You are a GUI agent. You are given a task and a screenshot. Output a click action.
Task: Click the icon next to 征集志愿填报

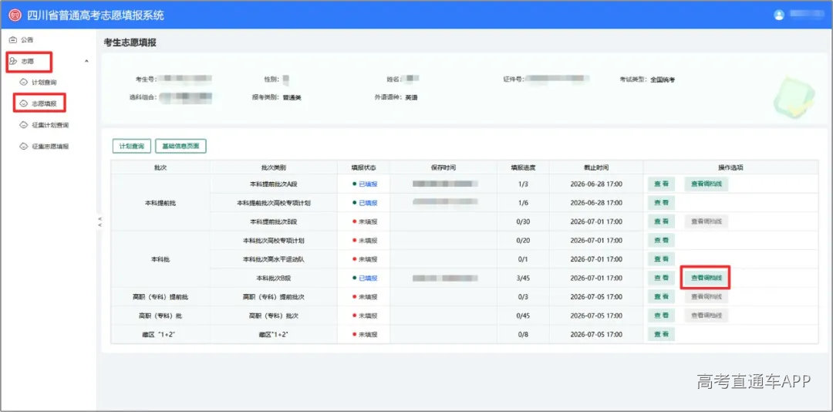23,146
